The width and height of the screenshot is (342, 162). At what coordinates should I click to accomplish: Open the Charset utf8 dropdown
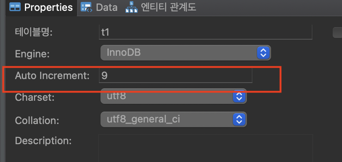coord(174,96)
